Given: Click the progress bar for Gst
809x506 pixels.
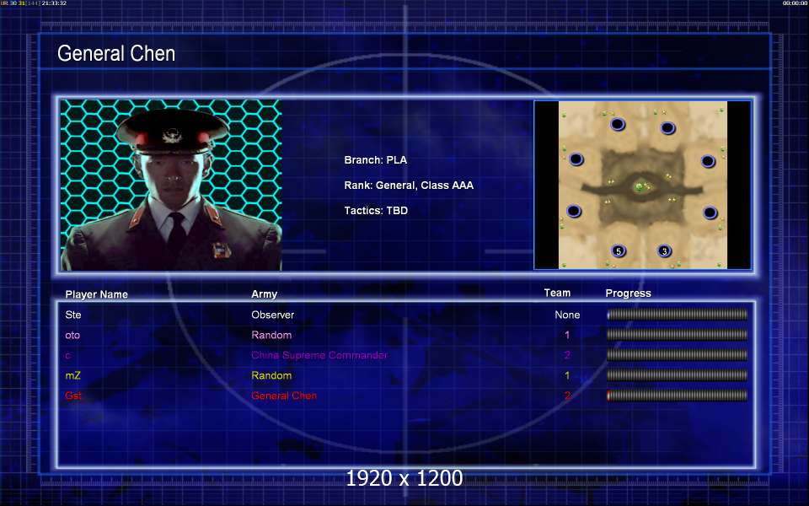Looking at the screenshot, I should click(x=677, y=396).
